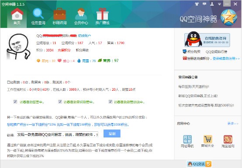Open the 充值积分 recharge link
The image size is (242, 168).
(x=64, y=50)
